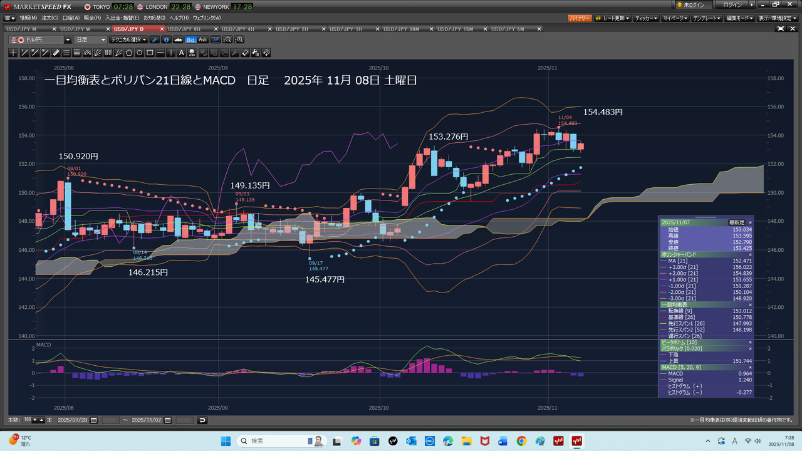The width and height of the screenshot is (802, 451).
Task: Toggle the 最新足 latest-bar display button
Action: 736,222
